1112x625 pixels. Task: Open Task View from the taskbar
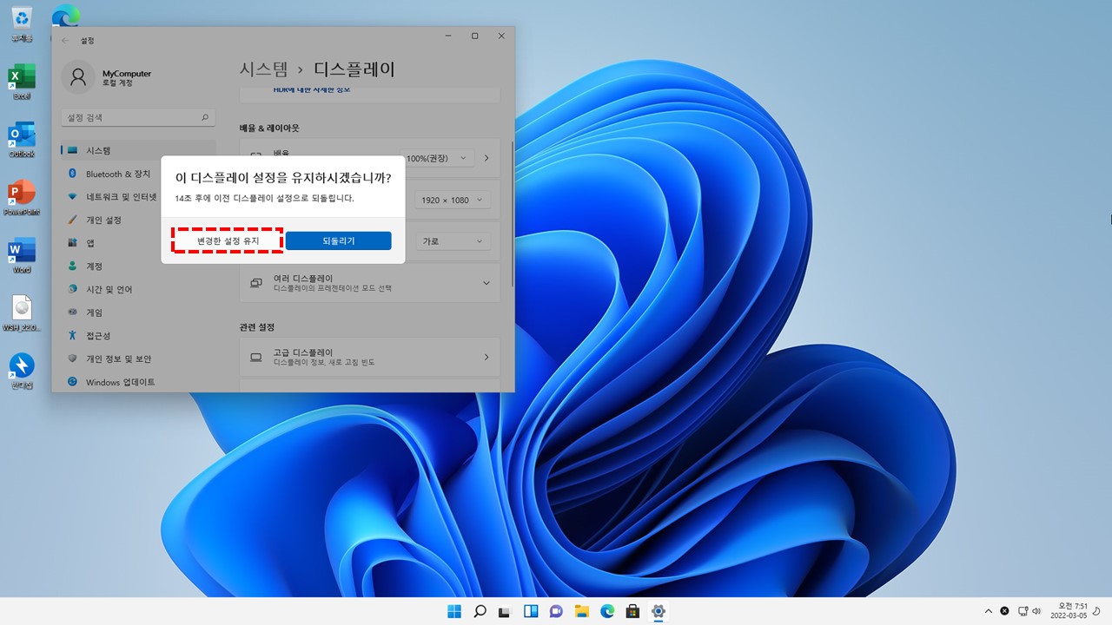505,611
